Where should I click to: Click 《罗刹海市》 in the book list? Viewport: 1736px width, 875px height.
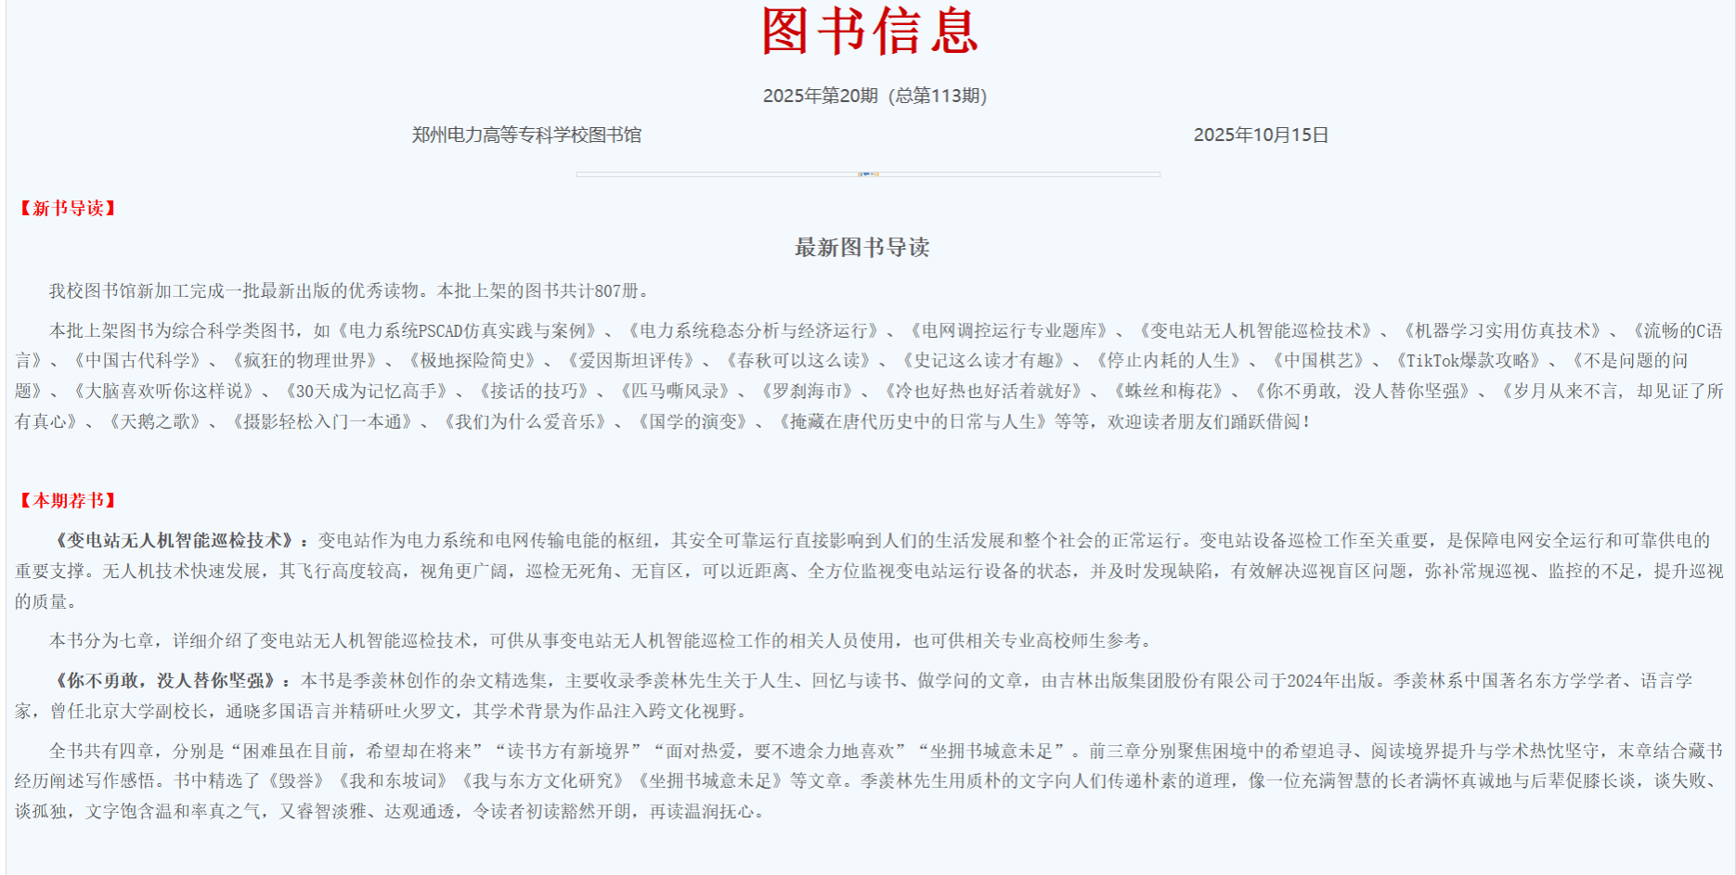tap(807, 392)
